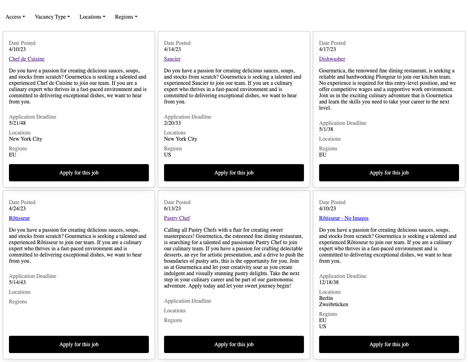Apply for the Rôtisseur position
Screen dimensions: 468x362
(x=79, y=344)
